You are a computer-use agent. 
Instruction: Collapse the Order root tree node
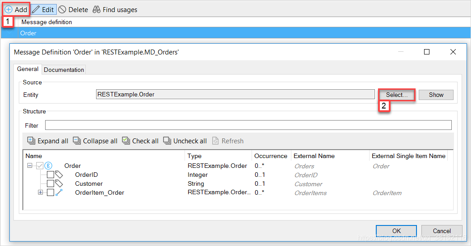tap(29, 165)
